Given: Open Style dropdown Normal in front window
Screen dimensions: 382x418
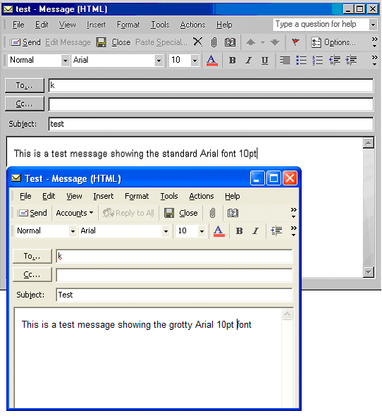Looking at the screenshot, I should pyautogui.click(x=73, y=231).
